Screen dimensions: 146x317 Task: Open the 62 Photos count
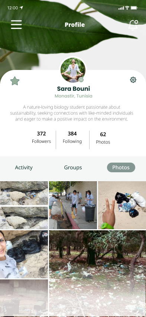103,138
